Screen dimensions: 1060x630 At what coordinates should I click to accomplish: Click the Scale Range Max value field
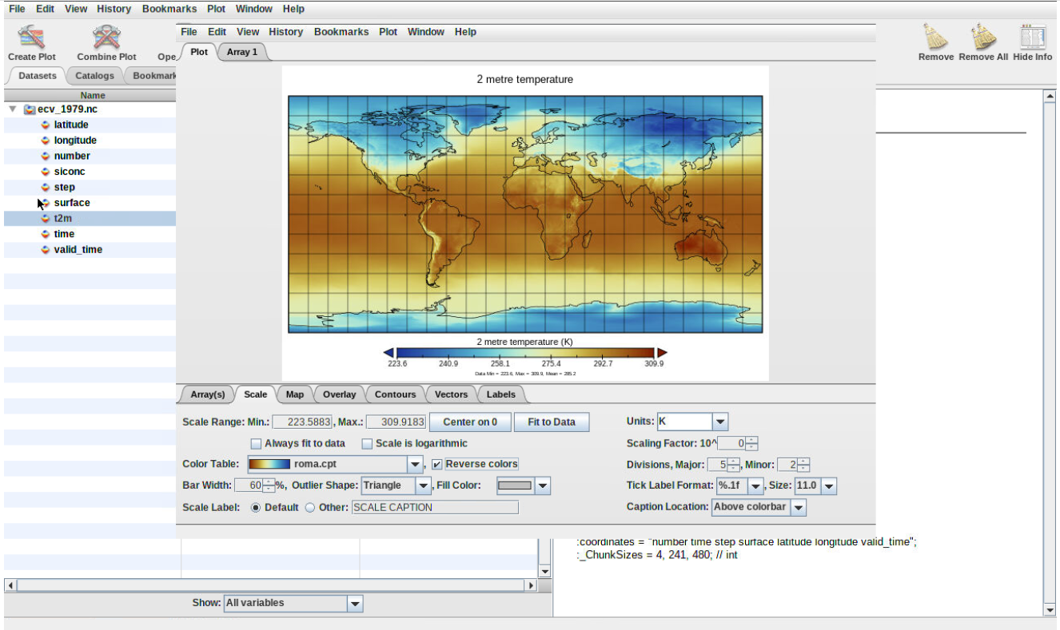397,422
